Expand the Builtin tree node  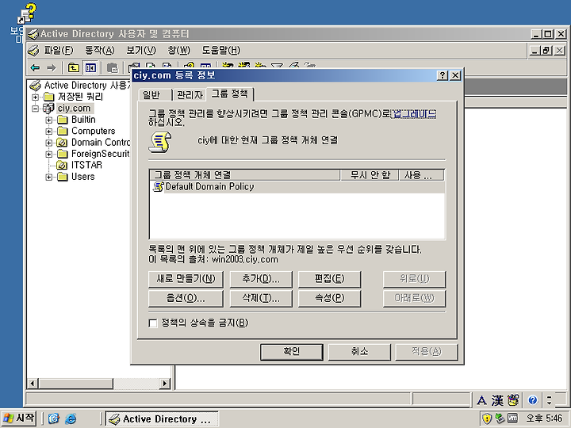(x=49, y=120)
